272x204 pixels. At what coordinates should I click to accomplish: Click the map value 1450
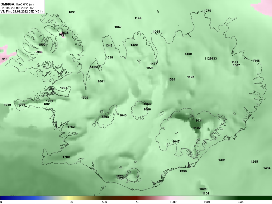188,54
